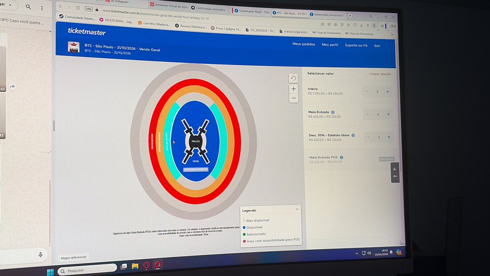Screen dimensions: 490x276
Task: Open Carrinho Madeira bookmark
Action: 154,23
